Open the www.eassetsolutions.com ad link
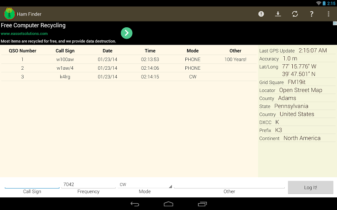Screen dimensions: 337x210 [24, 34]
